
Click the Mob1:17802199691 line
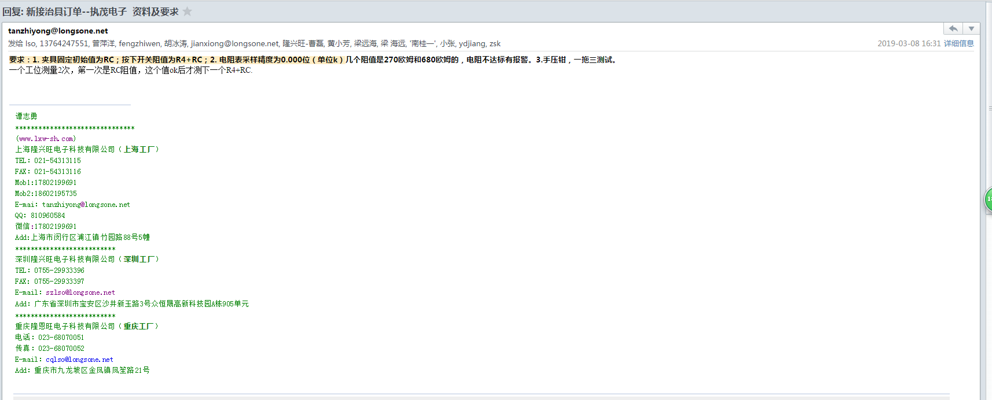(x=46, y=183)
